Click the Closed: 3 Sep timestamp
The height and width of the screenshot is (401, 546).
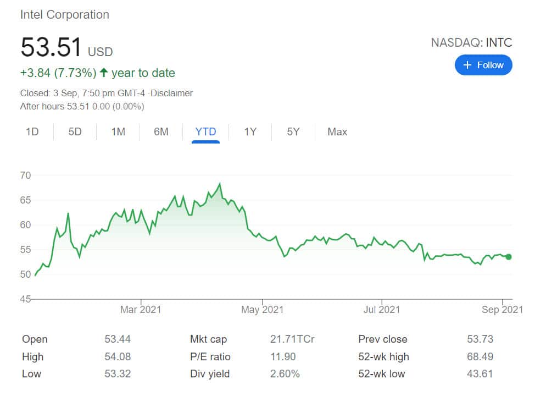point(82,93)
